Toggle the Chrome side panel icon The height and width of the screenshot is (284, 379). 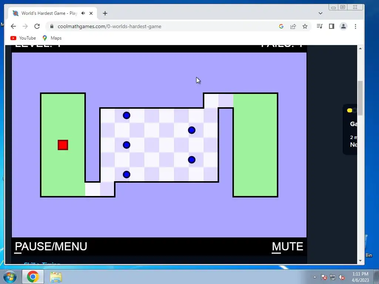click(331, 26)
